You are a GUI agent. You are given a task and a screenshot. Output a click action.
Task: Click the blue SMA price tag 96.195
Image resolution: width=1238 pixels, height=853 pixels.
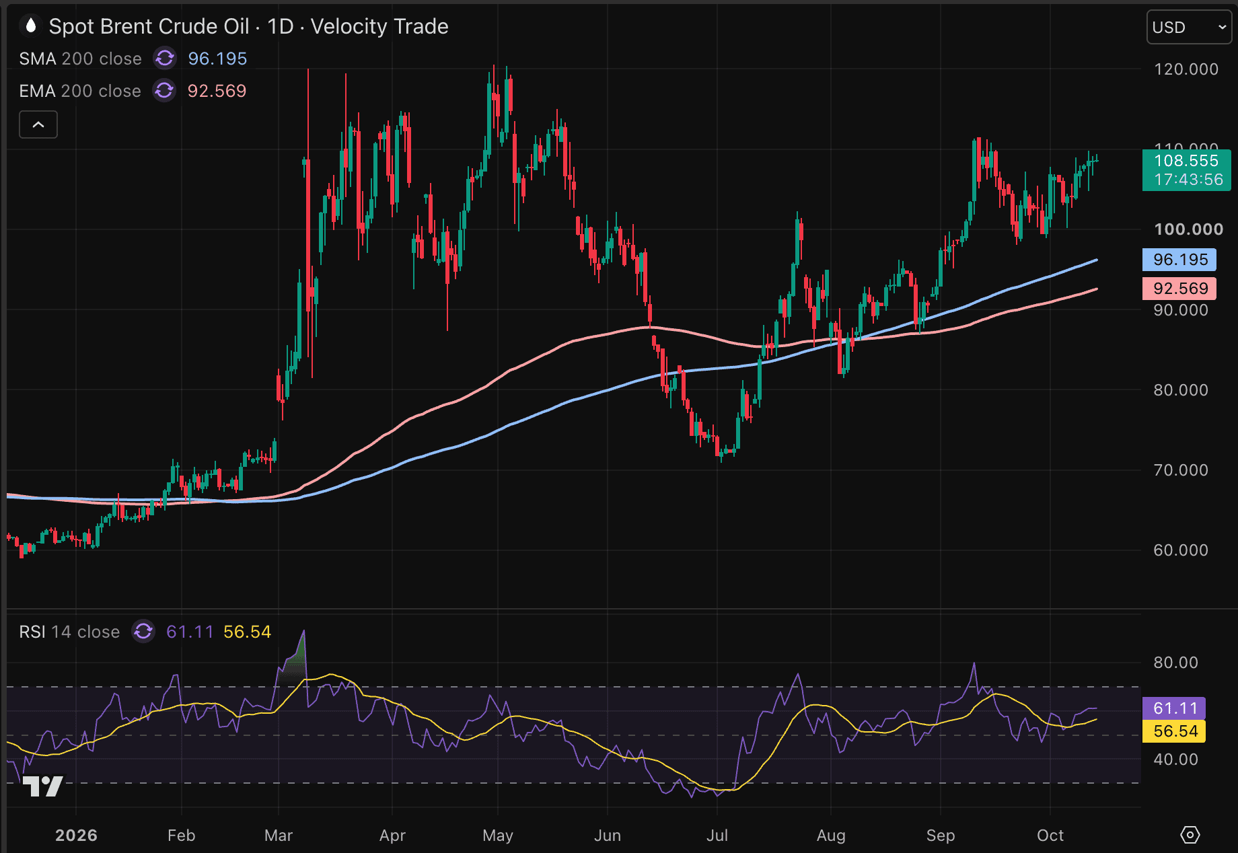tap(1180, 260)
